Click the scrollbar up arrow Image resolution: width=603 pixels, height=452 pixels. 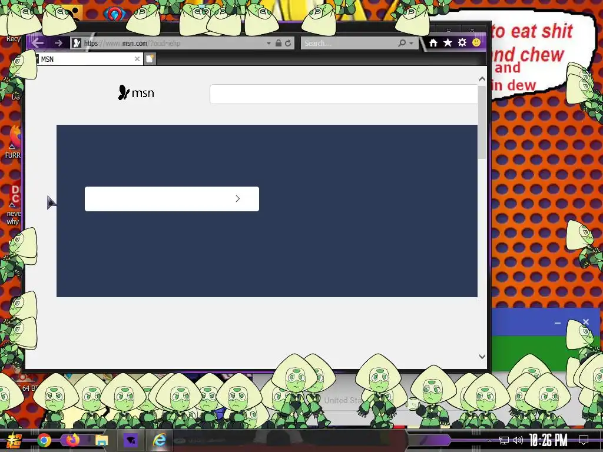[x=482, y=79]
